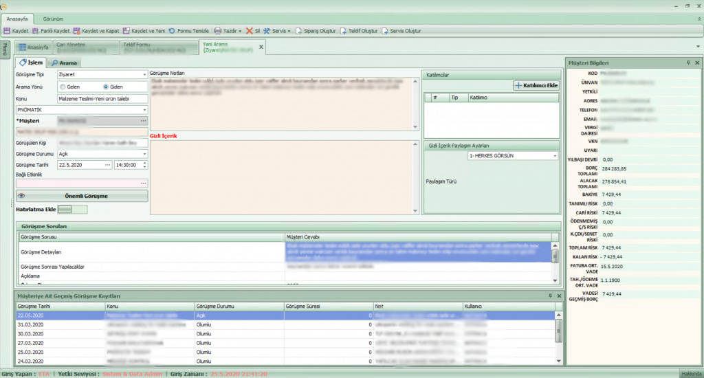Select Giden radio button
This screenshot has width=704, height=378.
pyautogui.click(x=106, y=87)
